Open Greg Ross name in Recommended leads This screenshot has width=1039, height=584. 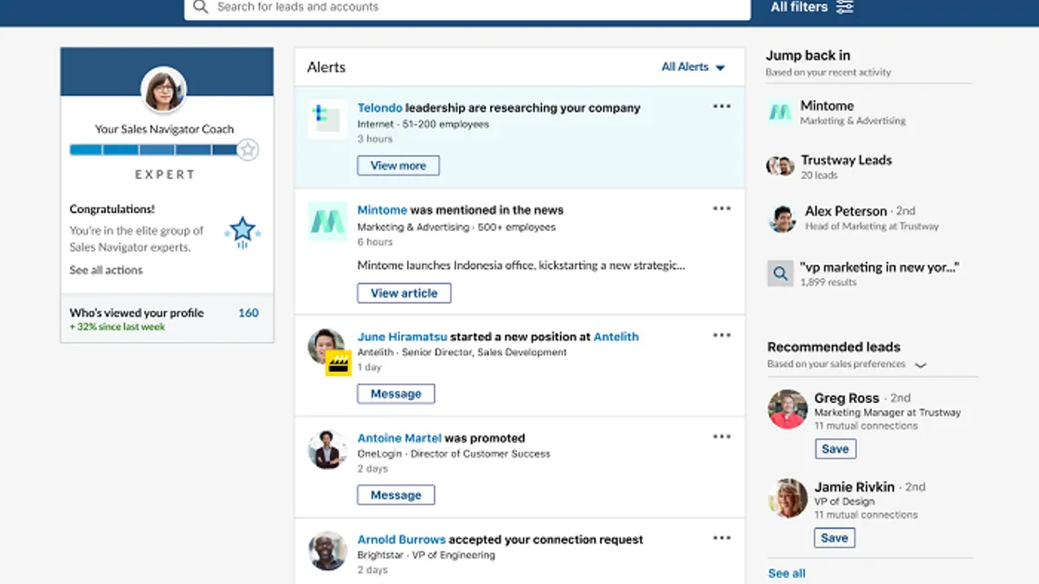pos(847,398)
